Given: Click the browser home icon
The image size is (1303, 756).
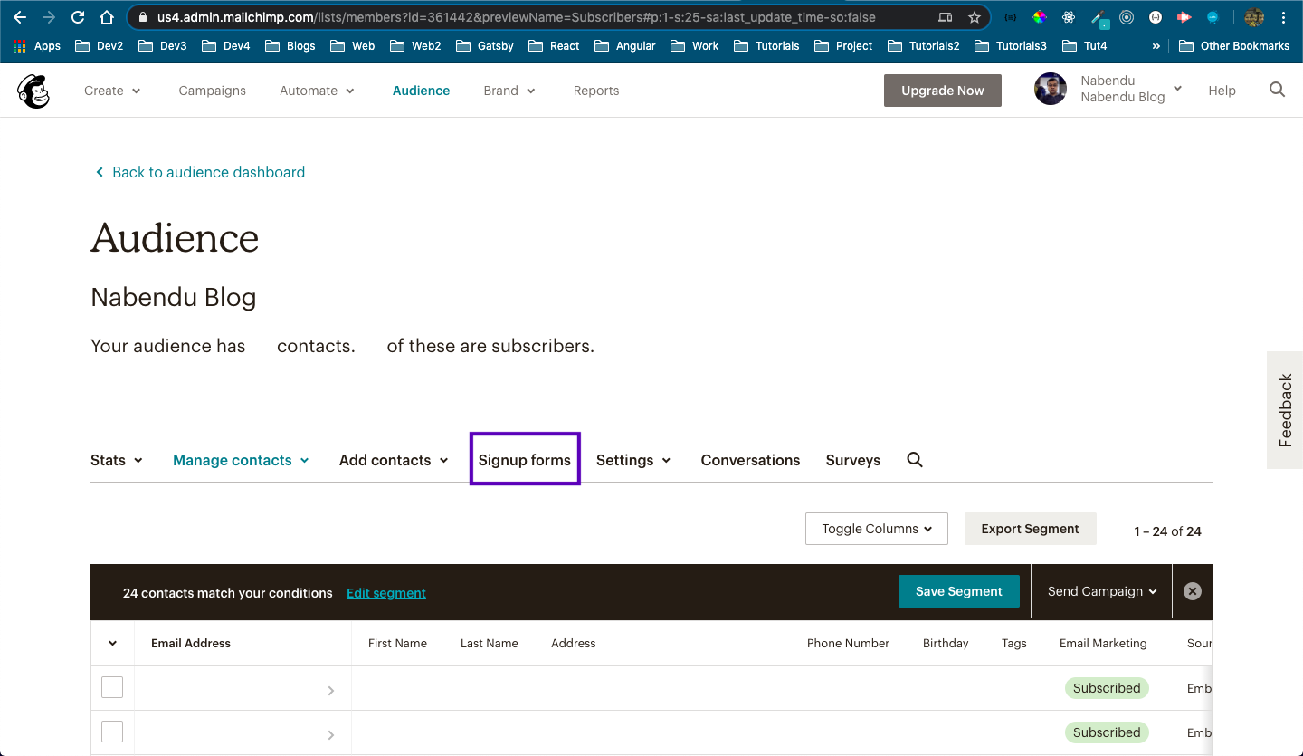Looking at the screenshot, I should coord(107,17).
